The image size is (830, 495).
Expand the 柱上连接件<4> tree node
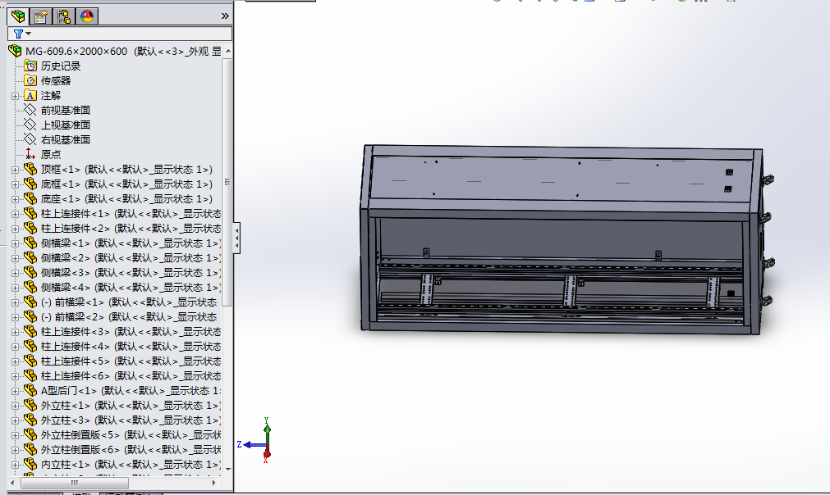coord(15,347)
